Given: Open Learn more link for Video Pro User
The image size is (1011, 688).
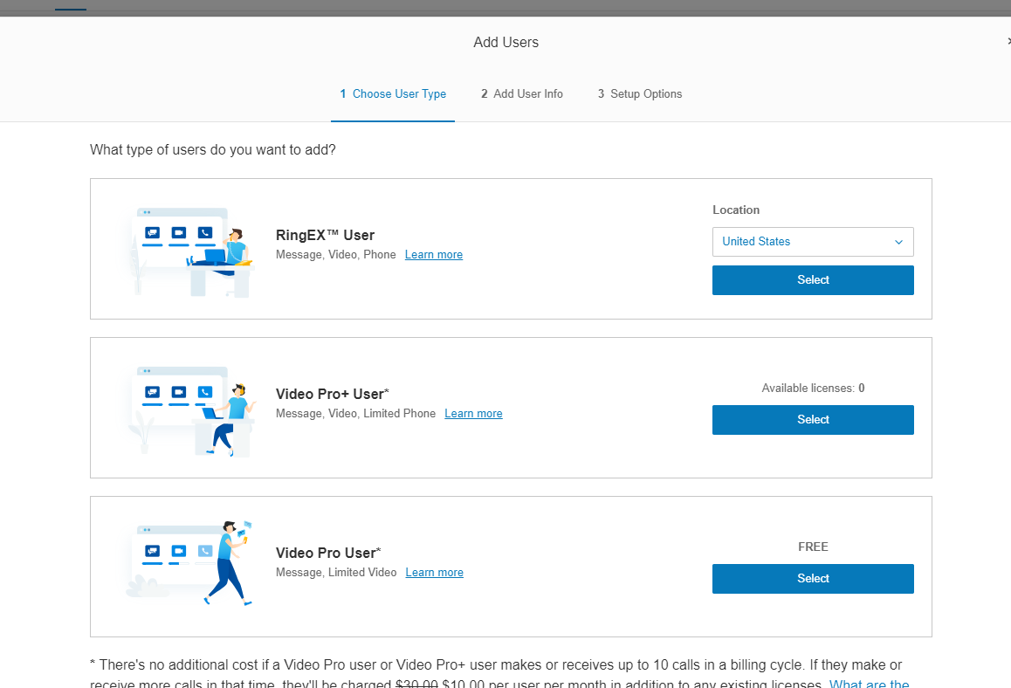Looking at the screenshot, I should pos(434,573).
